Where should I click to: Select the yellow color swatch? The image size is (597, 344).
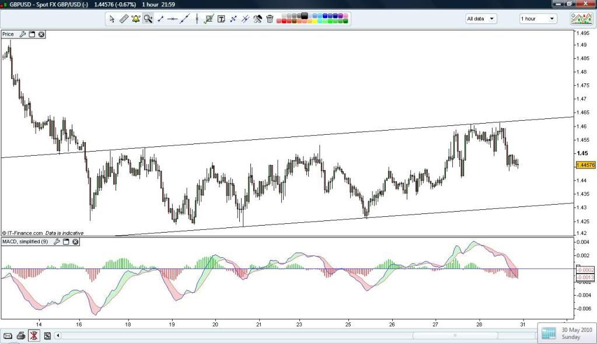click(x=315, y=21)
